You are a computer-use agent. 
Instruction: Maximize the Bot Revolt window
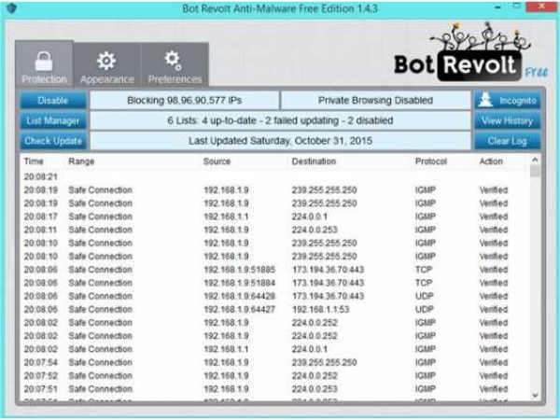516,6
